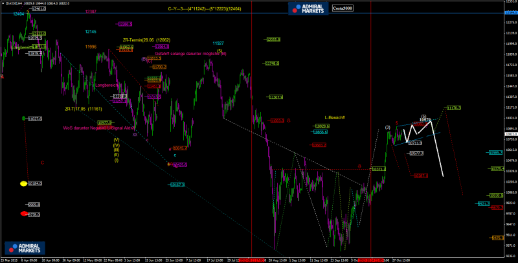518x263 pixels.
Task: Click the 'C--Y---3' wave count header text
Action: click(x=204, y=9)
